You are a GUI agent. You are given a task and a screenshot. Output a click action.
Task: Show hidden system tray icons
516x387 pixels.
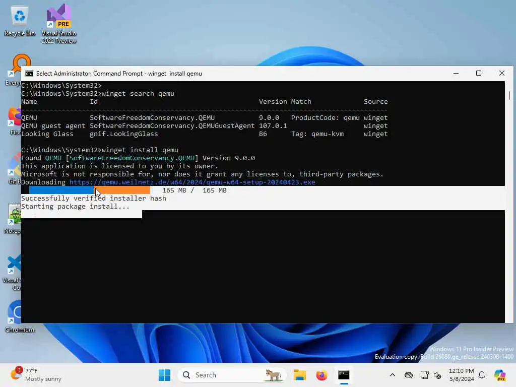pyautogui.click(x=392, y=375)
